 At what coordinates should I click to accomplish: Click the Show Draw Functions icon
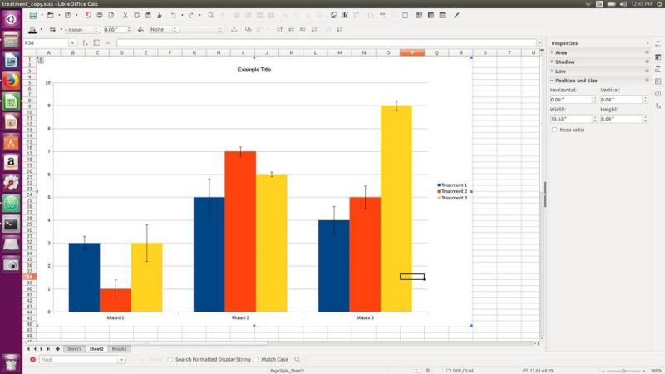coord(456,15)
